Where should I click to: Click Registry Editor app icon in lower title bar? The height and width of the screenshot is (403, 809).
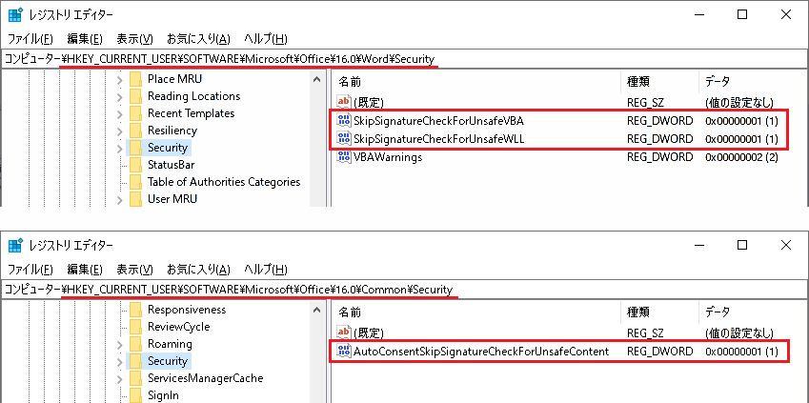[15, 245]
